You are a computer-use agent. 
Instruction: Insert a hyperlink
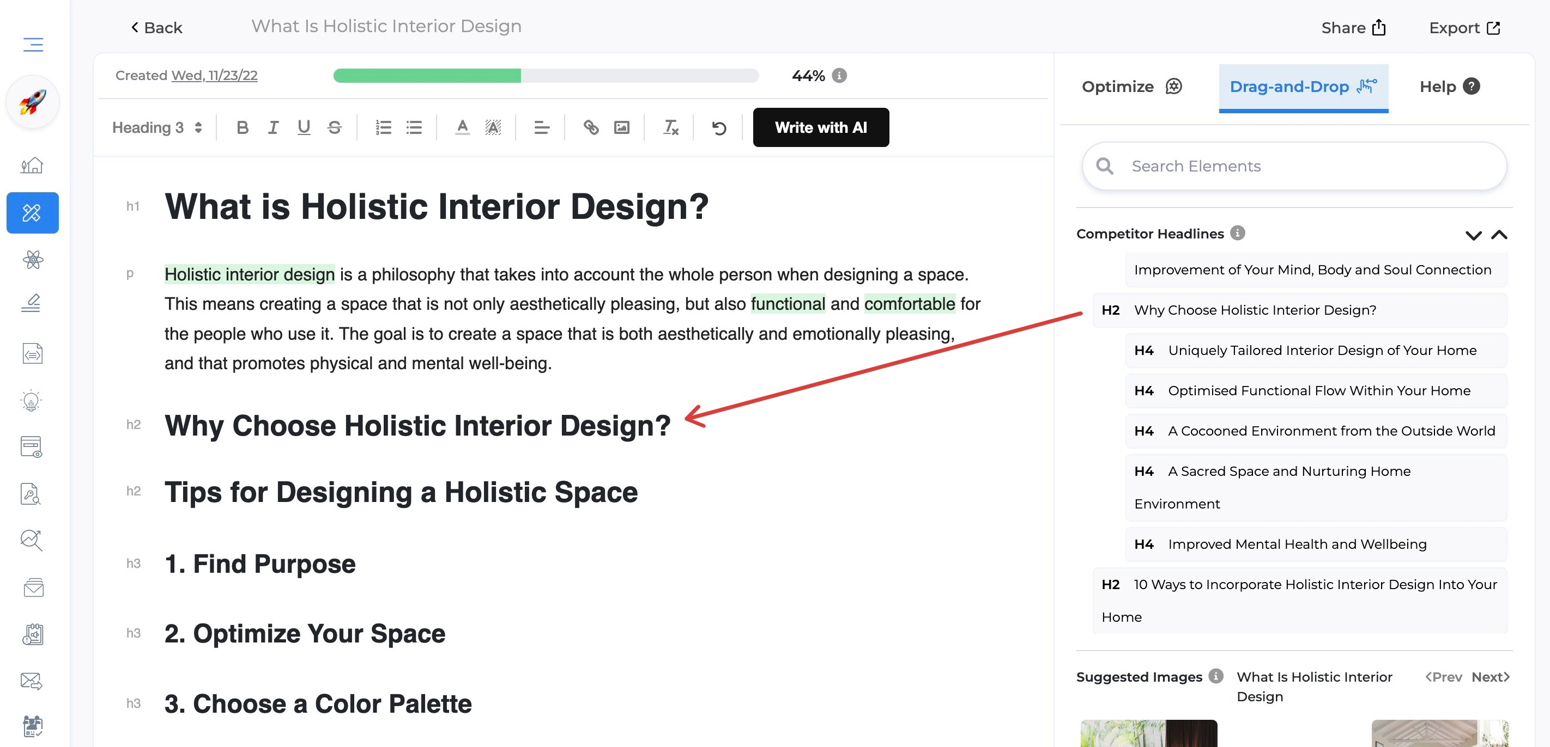591,127
